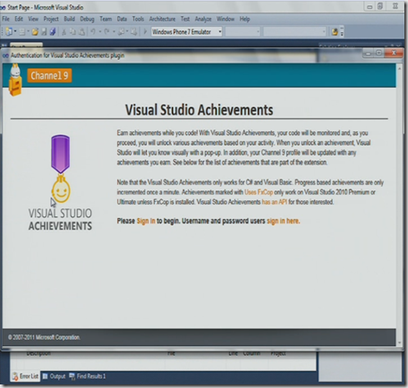Image resolution: width=408 pixels, height=388 pixels.
Task: Follow the Uses FxCop link
Action: click(259, 192)
